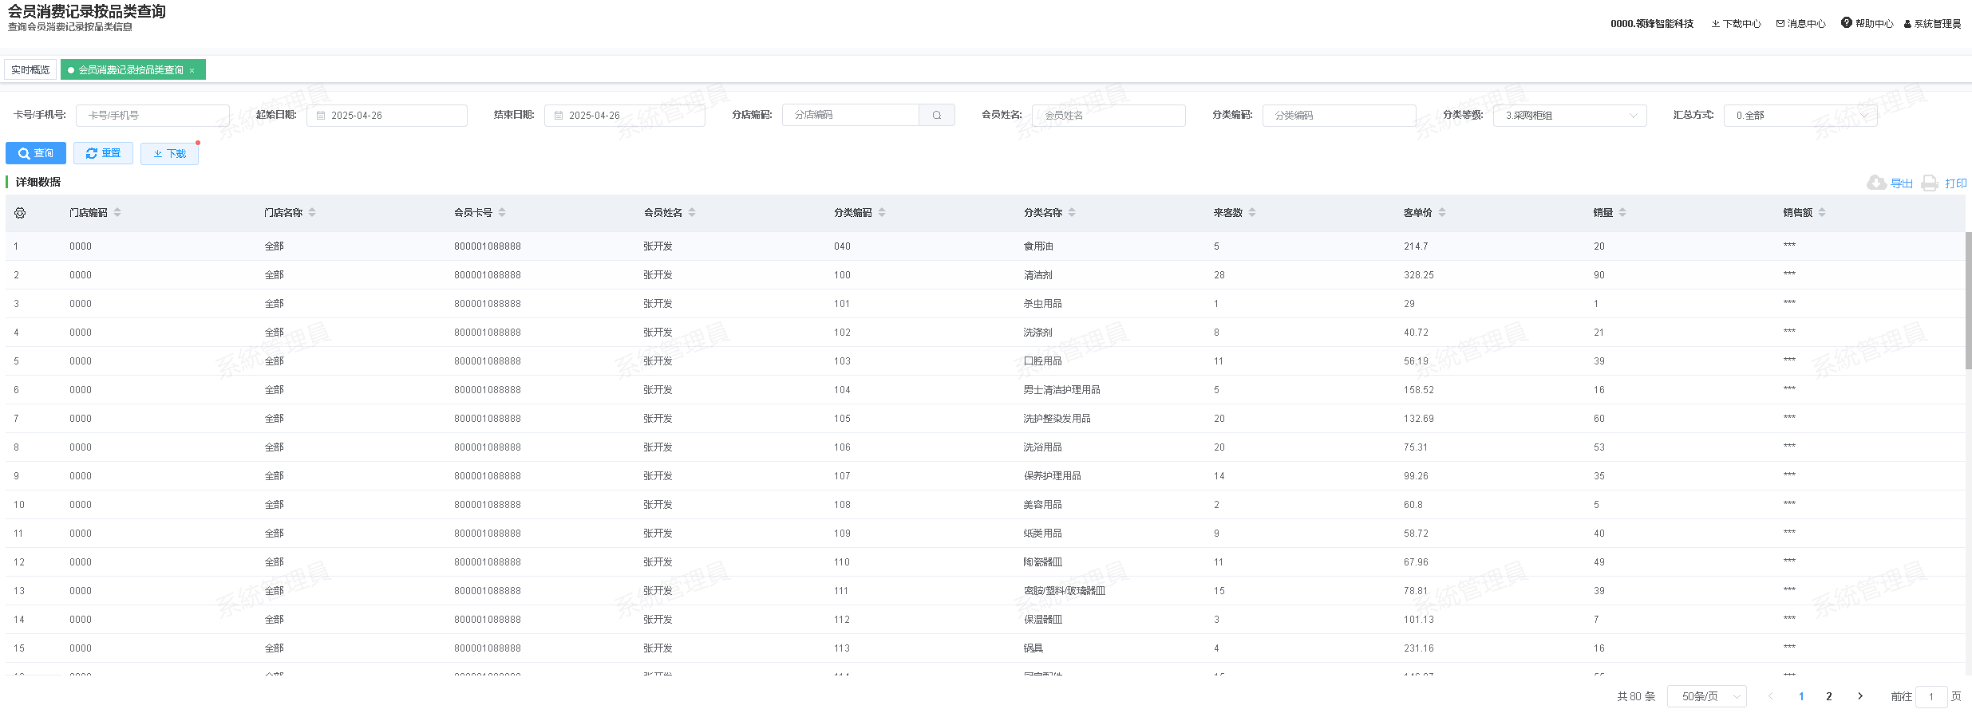Expand the 汇总方式 dropdown
This screenshot has width=1972, height=713.
click(x=1800, y=116)
